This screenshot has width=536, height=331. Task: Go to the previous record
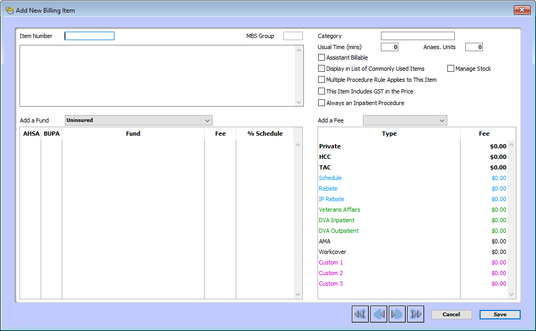tap(378, 314)
